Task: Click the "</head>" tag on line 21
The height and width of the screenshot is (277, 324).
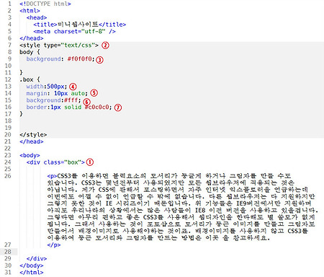Action: click(x=32, y=141)
